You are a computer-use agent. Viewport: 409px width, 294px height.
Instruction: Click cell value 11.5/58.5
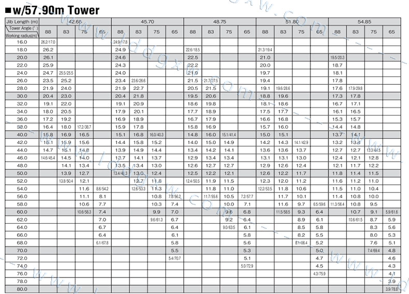283,212
